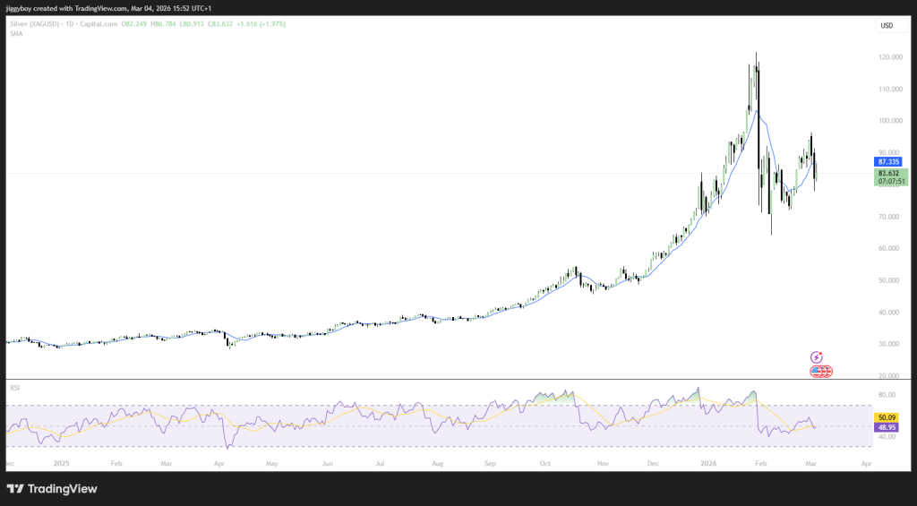917x506 pixels.
Task: Click the 80.00 level on RSI scale
Action: (887, 394)
